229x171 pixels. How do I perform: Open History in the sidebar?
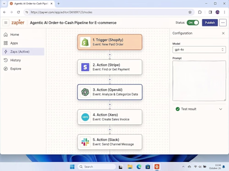pos(23,60)
